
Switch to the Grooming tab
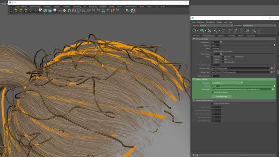[231, 36]
